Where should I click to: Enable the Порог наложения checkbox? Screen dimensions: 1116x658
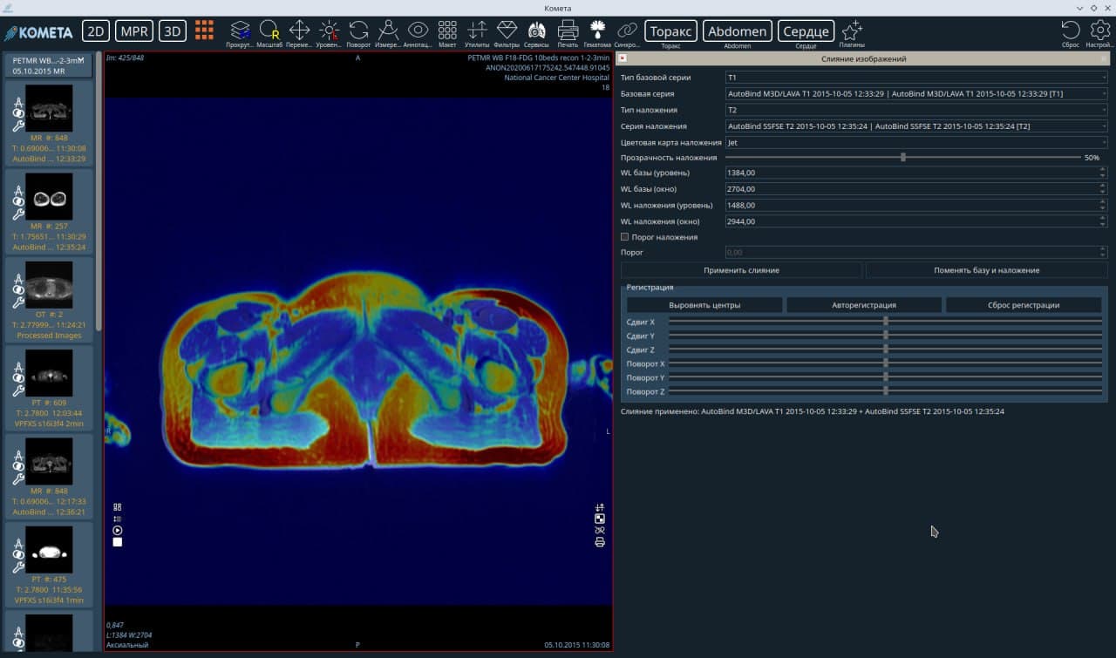click(624, 237)
